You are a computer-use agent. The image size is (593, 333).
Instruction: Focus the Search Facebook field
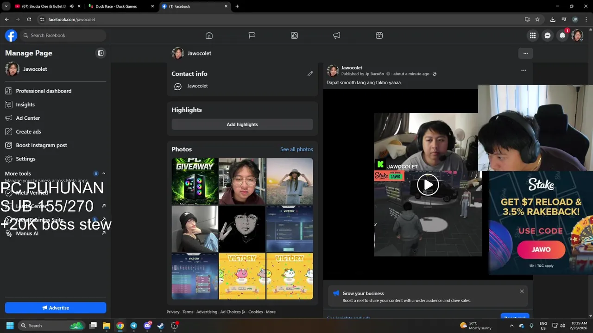pos(63,36)
